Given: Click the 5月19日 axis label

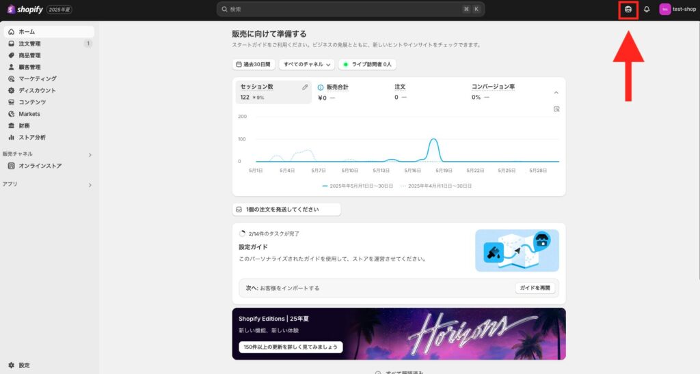Looking at the screenshot, I should pyautogui.click(x=444, y=171).
